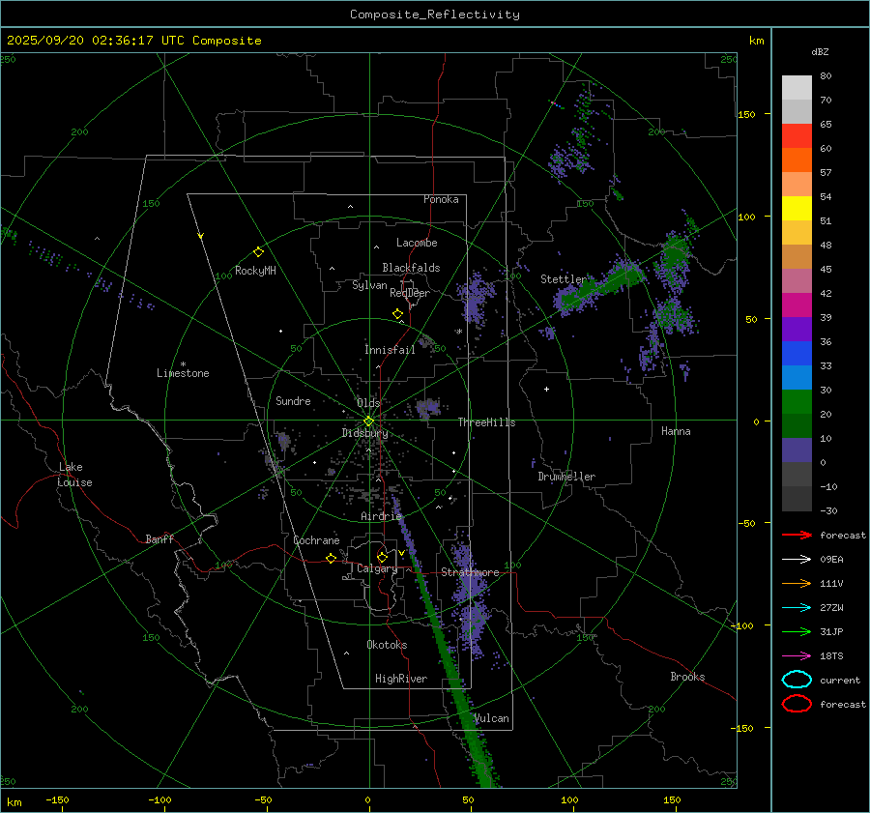
Task: Click the Drumheller city label
Action: [x=566, y=477]
